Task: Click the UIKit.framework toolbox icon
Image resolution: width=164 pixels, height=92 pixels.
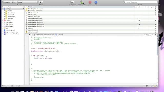Action: tap(27, 32)
